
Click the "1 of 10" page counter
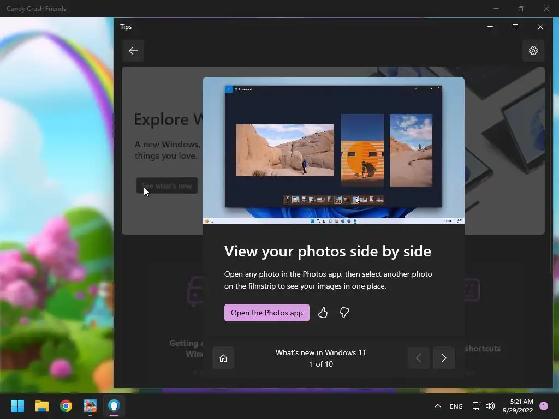(321, 364)
